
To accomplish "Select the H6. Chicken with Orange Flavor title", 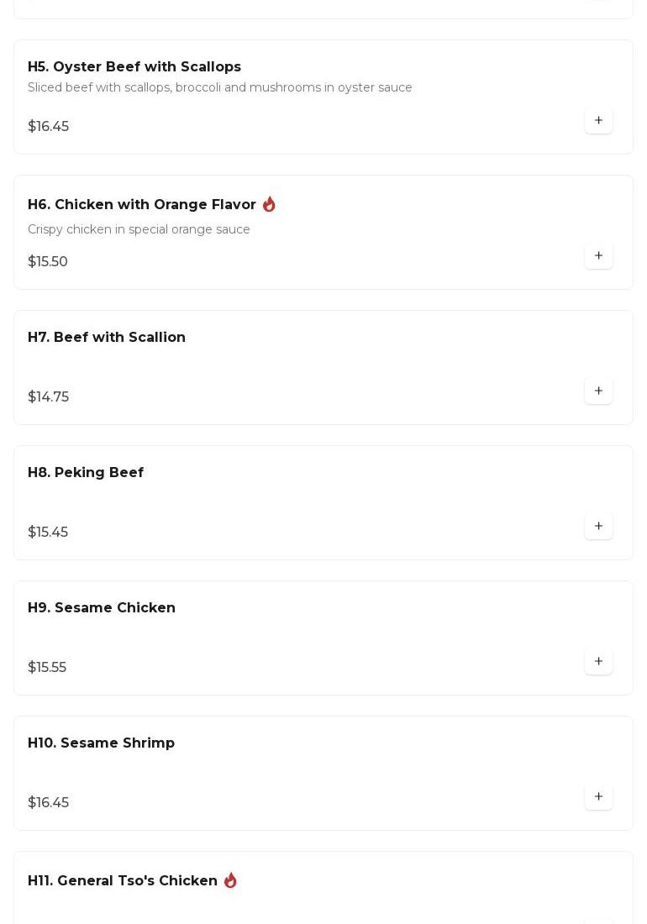I will 141,205.
